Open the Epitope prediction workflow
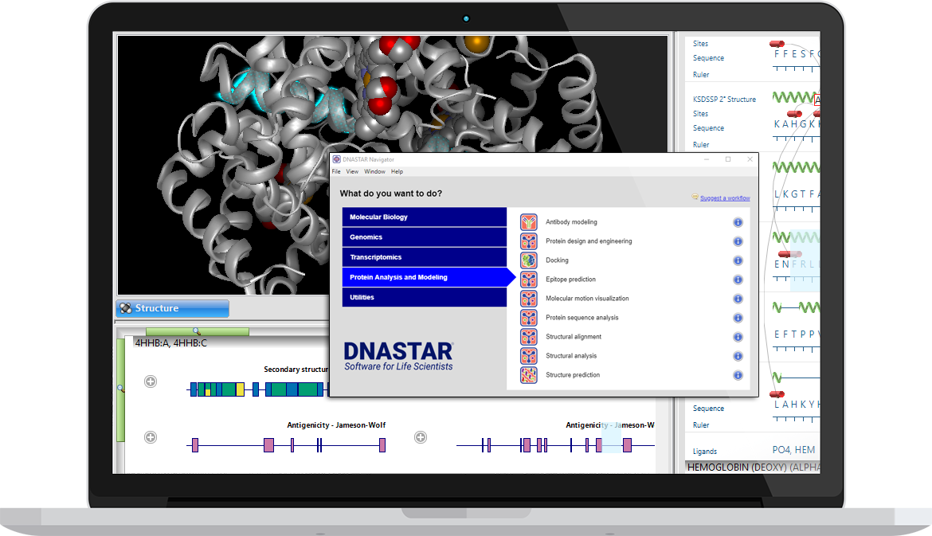This screenshot has width=932, height=536. 570,280
